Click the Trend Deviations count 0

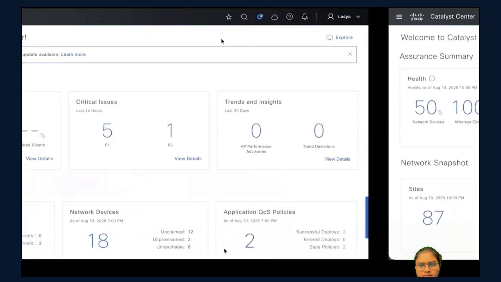[x=319, y=131]
